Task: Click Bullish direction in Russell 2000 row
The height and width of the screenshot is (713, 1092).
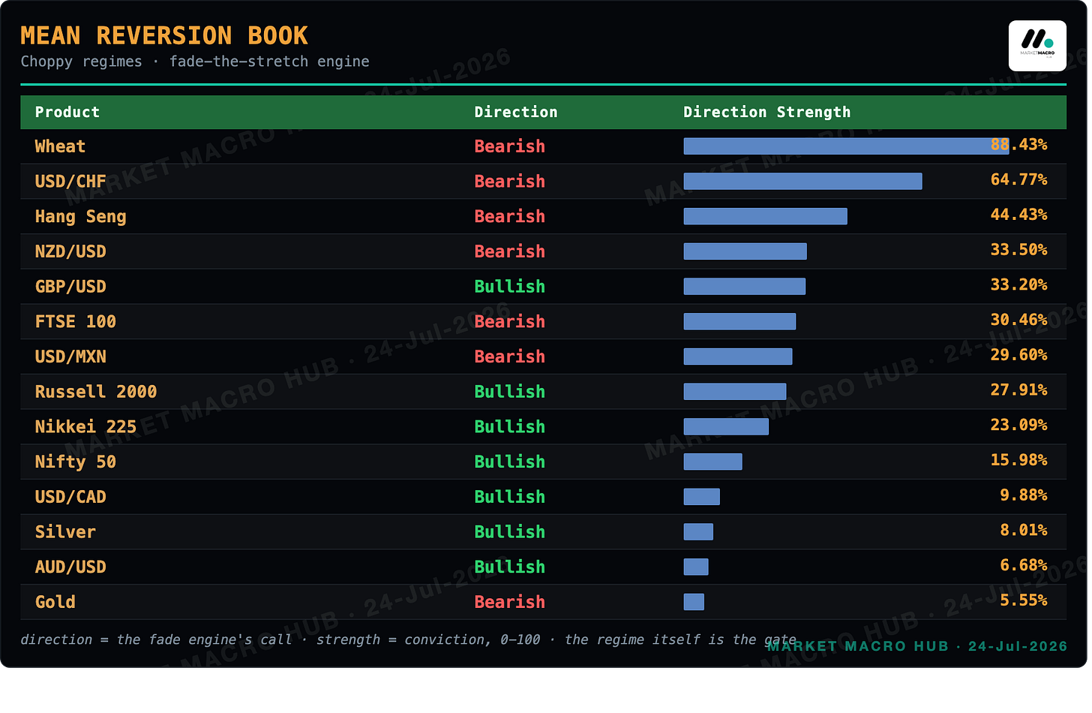Action: coord(510,392)
